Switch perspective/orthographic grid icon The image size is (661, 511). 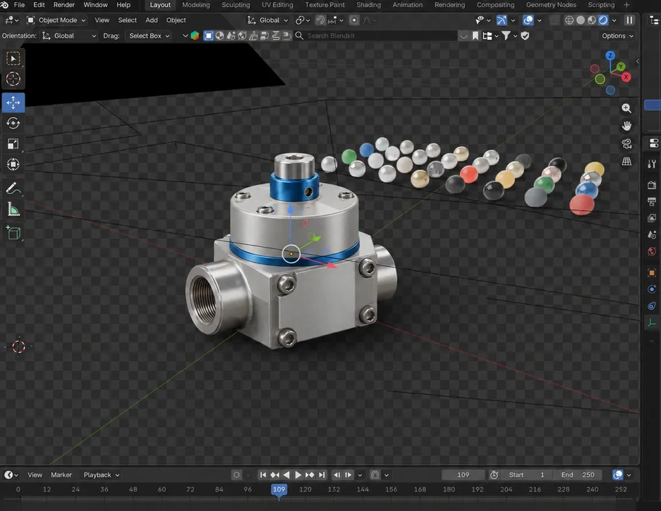627,161
